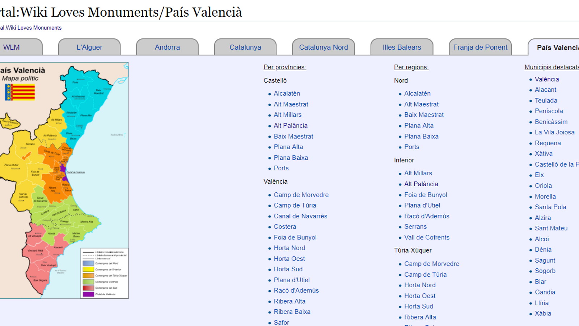Open the Alacant municipality link
The width and height of the screenshot is (579, 326).
tap(545, 90)
